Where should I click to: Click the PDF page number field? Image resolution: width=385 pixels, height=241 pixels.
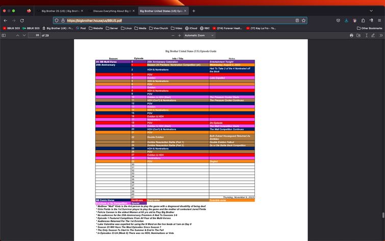[34, 35]
